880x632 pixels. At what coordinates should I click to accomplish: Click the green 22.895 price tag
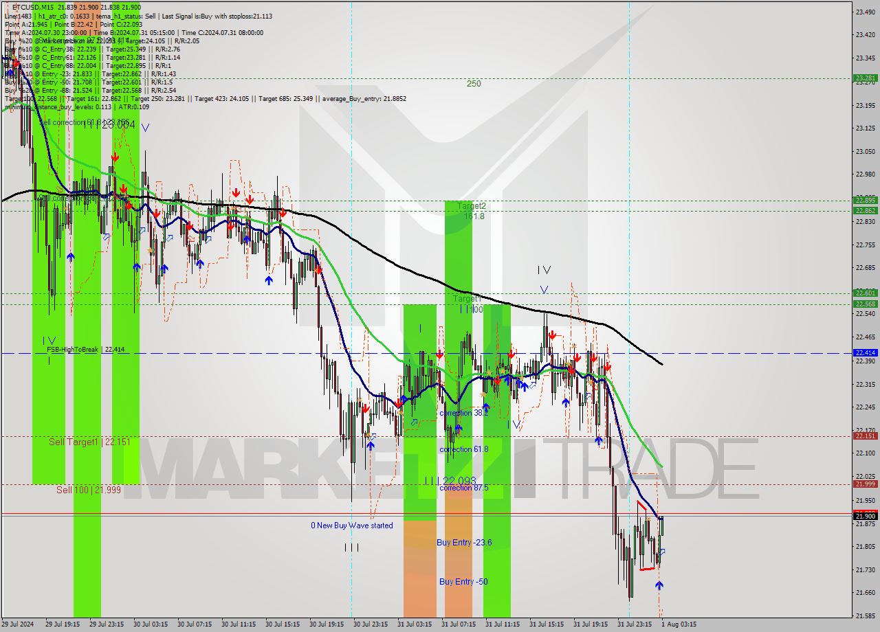point(864,200)
